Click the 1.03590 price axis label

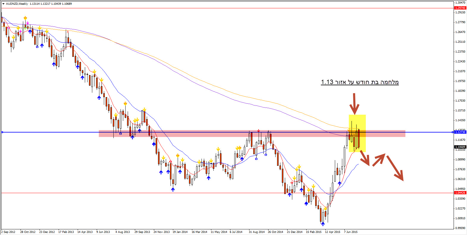coord(460,198)
